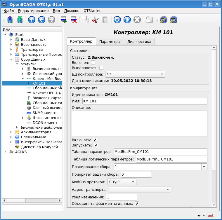
Task: Expand the AGLKS station node
Action: tap(5, 152)
